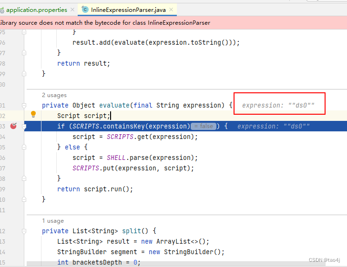
Task: Click the yellow lightbulb quick-fix icon
Action: (33, 114)
